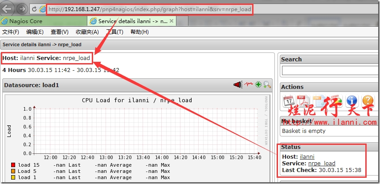The width and height of the screenshot is (380, 184).
Task: Open the statistics overview action icon
Action: [335, 100]
